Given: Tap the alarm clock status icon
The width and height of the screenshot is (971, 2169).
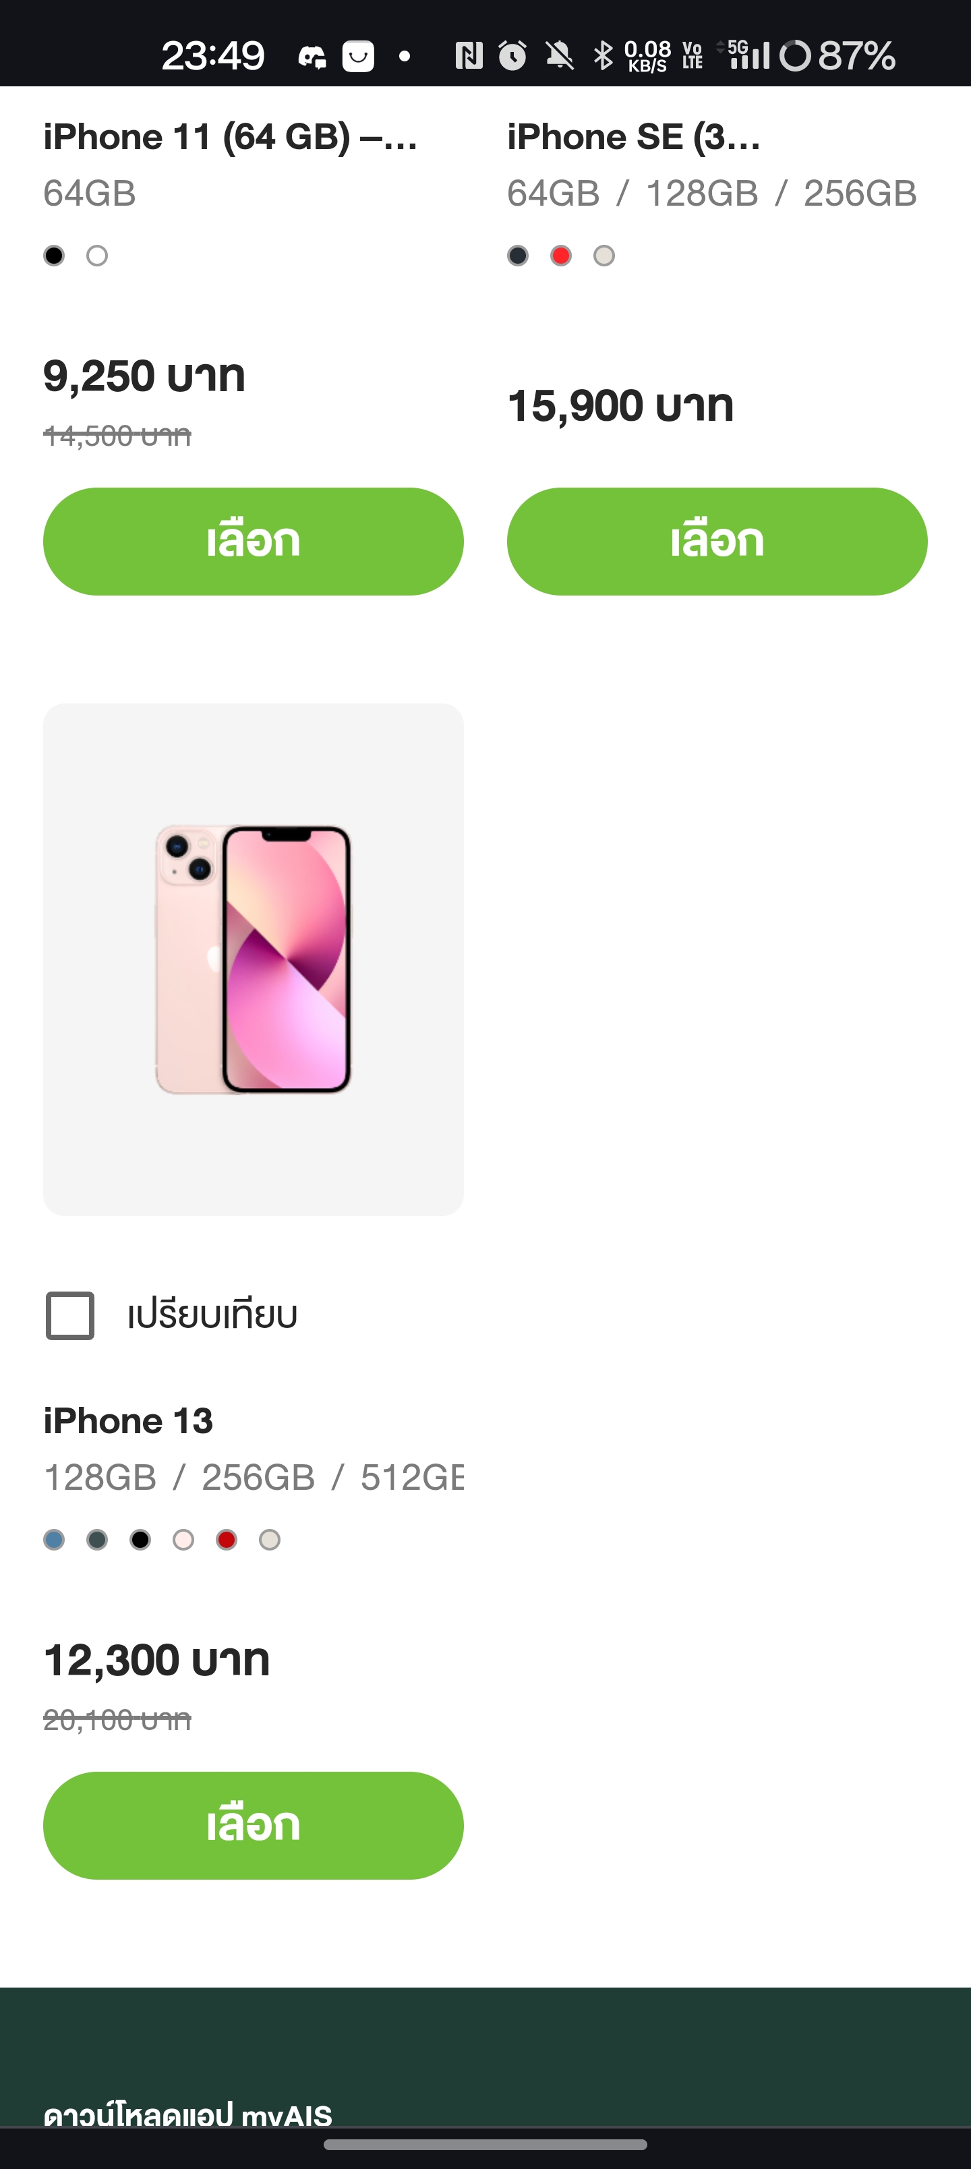Looking at the screenshot, I should coord(513,55).
